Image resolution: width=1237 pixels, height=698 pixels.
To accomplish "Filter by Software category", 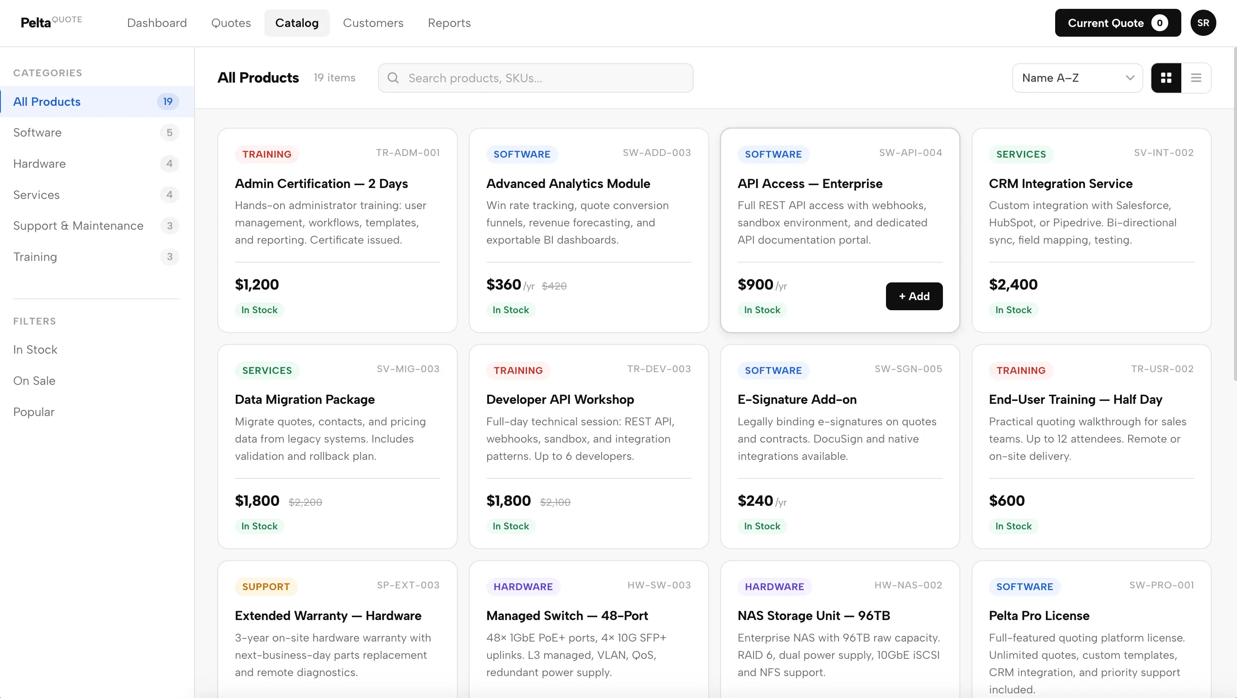I will (x=97, y=132).
